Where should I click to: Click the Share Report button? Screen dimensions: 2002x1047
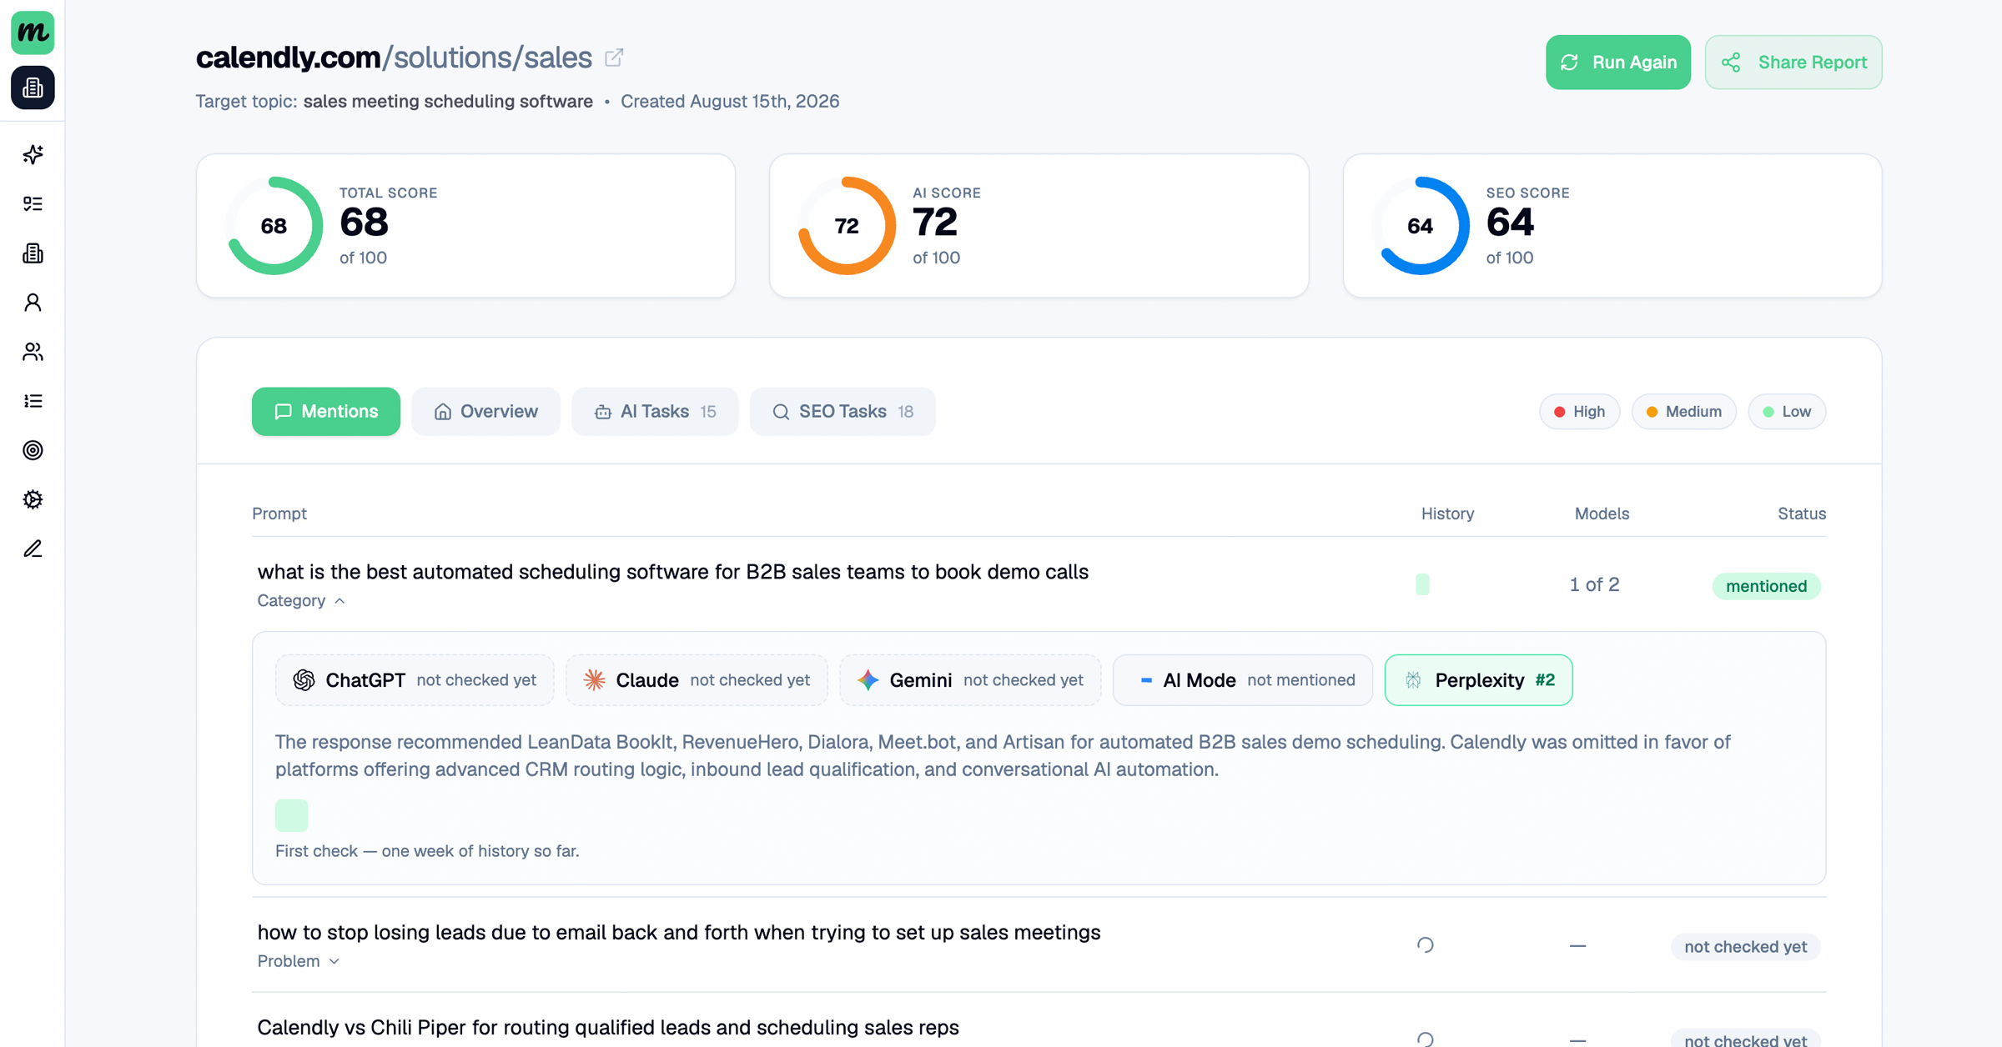[x=1793, y=62]
